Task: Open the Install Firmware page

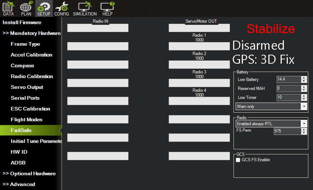Action: [22, 22]
